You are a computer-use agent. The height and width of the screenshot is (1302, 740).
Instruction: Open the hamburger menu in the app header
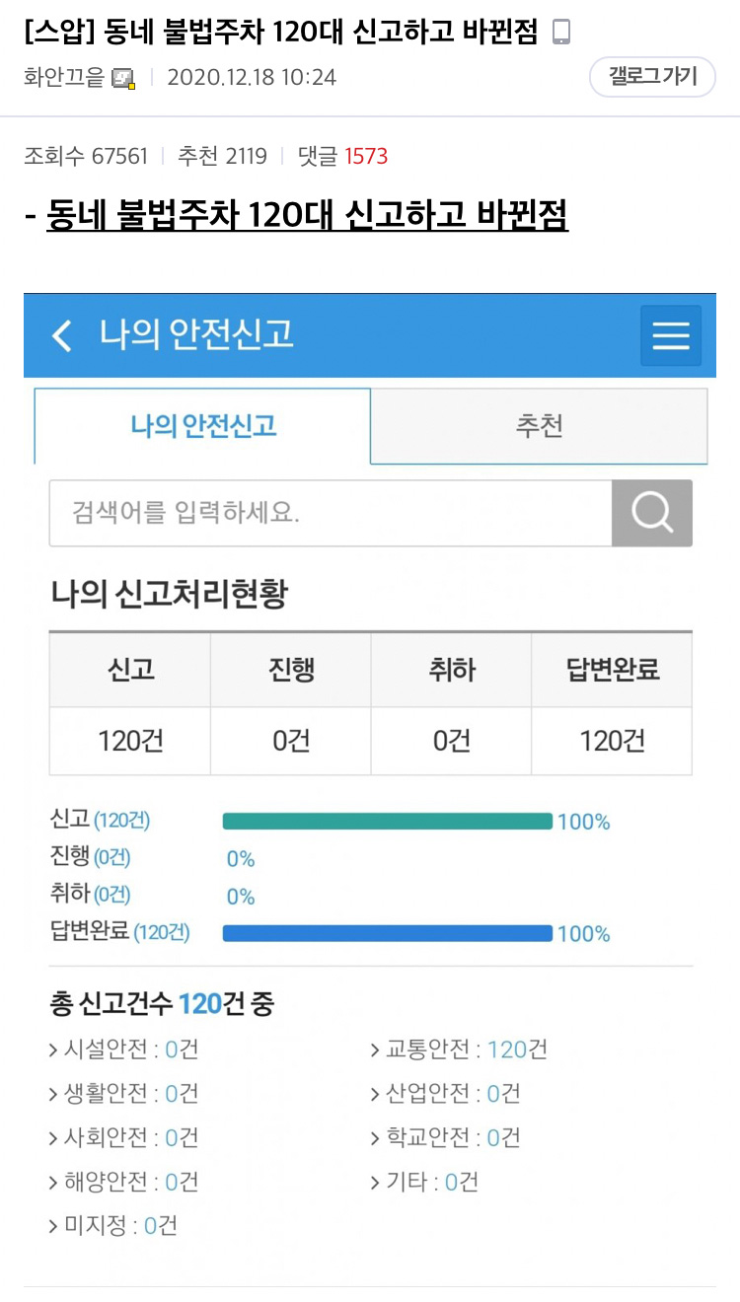(670, 335)
